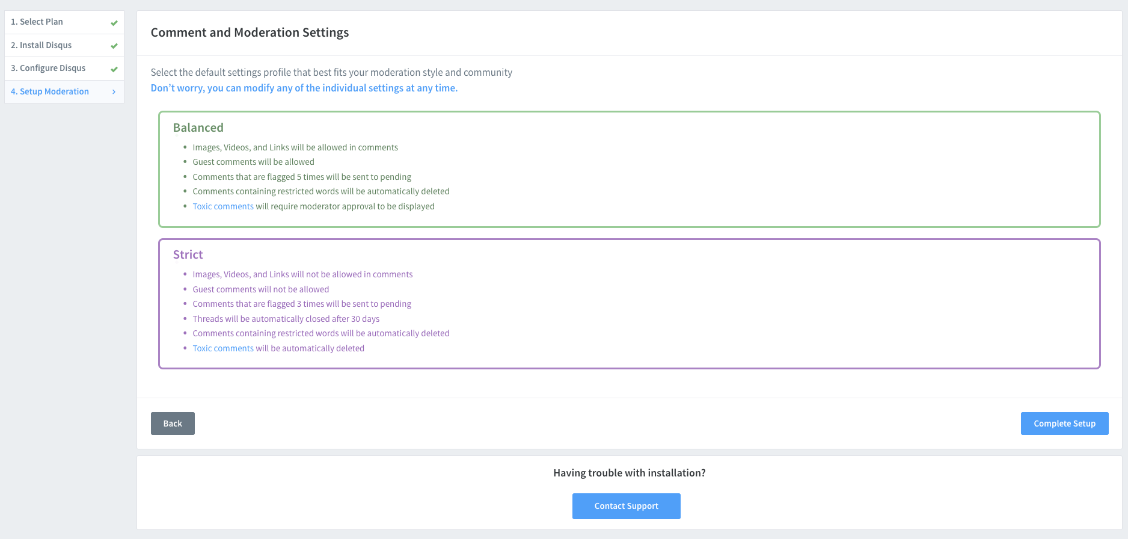Click the Contact Support button
Viewport: 1128px width, 539px height.
[x=626, y=506]
